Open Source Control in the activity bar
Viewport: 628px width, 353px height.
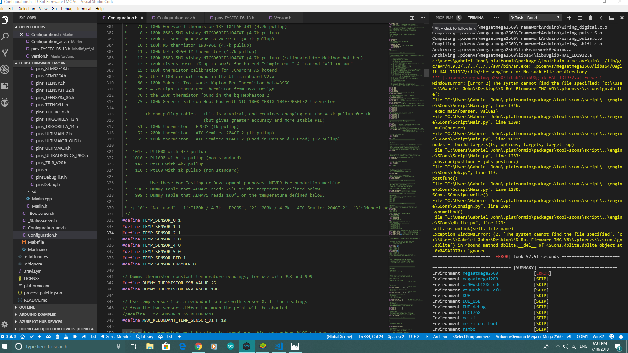[5, 53]
